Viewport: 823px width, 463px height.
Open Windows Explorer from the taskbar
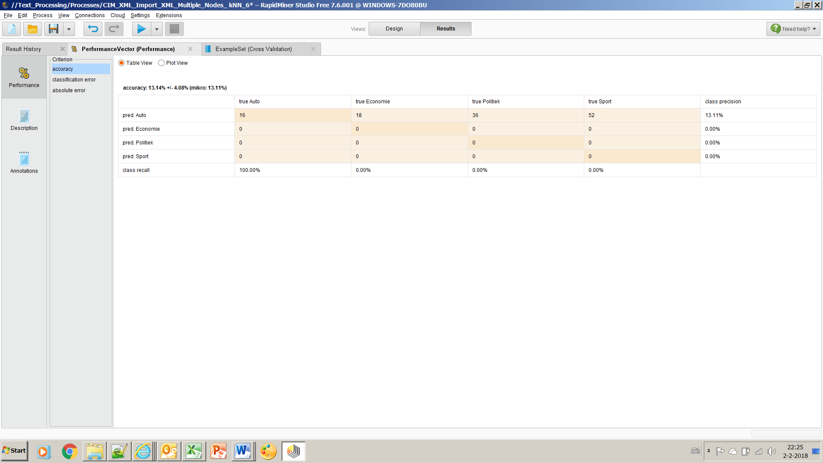[x=95, y=451]
